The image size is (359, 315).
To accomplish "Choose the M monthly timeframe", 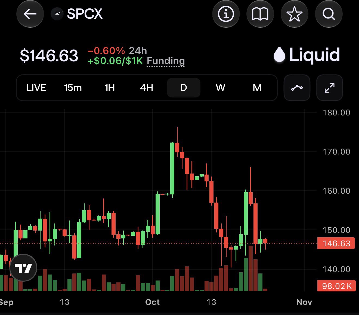I will [x=257, y=88].
